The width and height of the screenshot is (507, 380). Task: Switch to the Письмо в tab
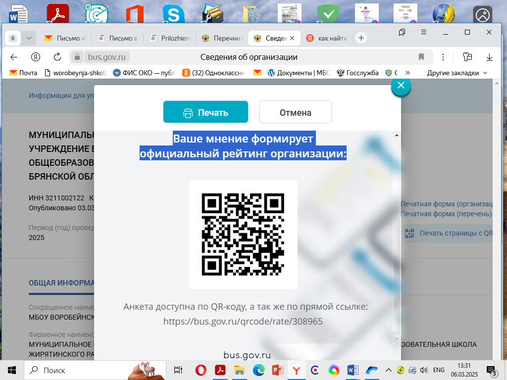coord(118,38)
